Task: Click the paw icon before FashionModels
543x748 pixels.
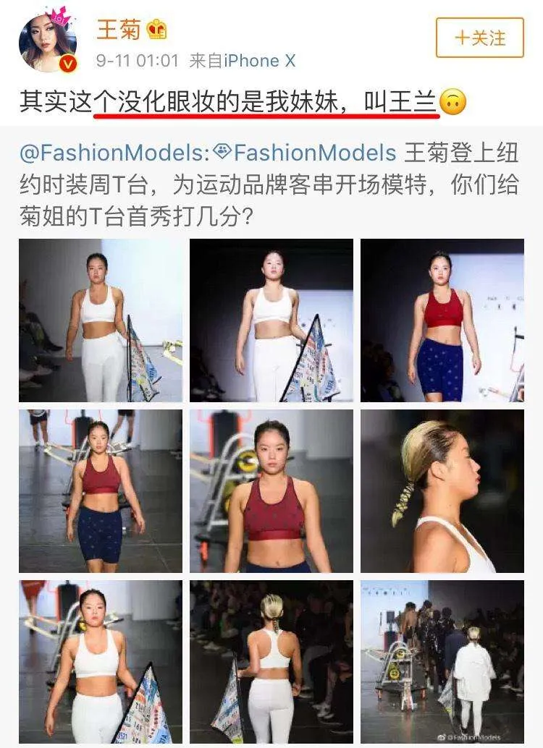Action: tap(222, 152)
